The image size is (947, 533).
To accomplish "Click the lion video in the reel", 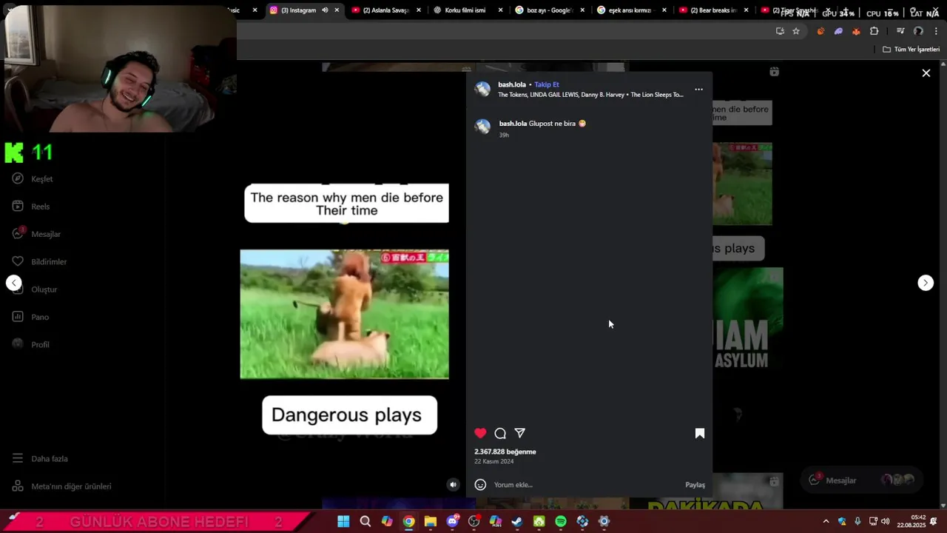I will point(344,314).
